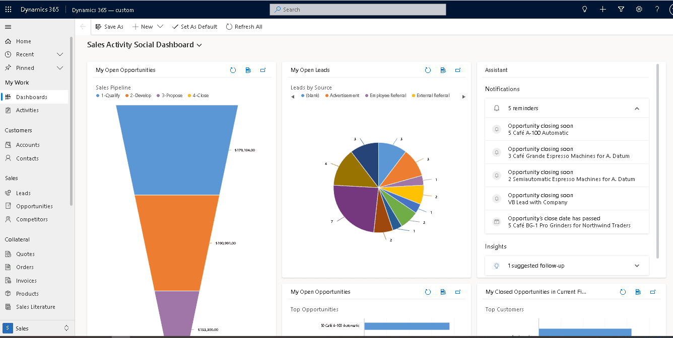Image resolution: width=673 pixels, height=338 pixels.
Task: View records for My Open Leads
Action: coord(443,70)
